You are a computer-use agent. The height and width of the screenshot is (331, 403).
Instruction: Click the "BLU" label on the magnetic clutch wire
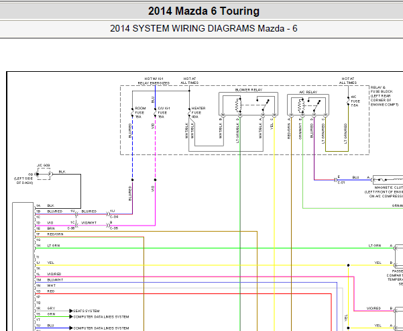click(355, 177)
